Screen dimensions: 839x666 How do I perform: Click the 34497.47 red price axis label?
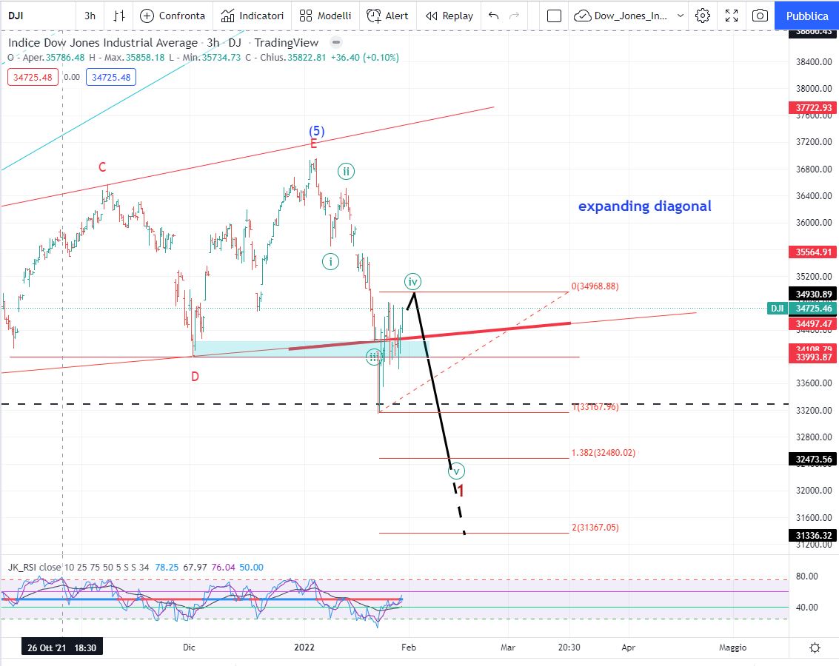click(813, 324)
